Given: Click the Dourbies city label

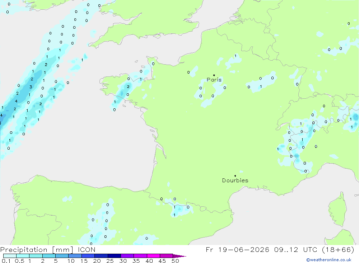Looking at the screenshot, I should (x=235, y=180).
